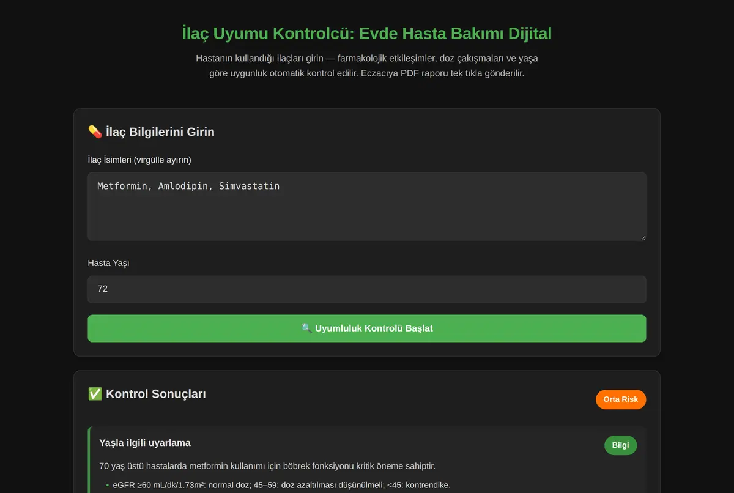Click the page title İlaç Uyumu Kontrolcü
Image resolution: width=734 pixels, height=493 pixels.
(x=367, y=33)
